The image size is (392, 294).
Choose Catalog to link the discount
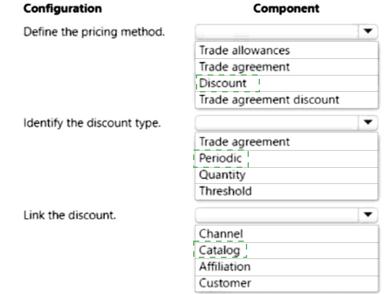pyautogui.click(x=220, y=250)
